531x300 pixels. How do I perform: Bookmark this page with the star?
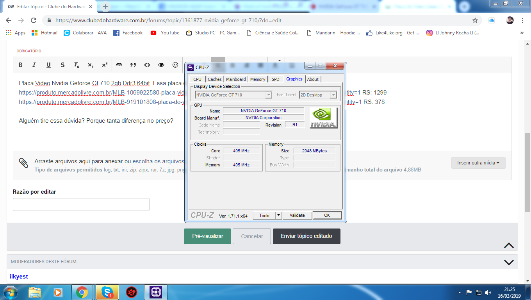coord(475,20)
